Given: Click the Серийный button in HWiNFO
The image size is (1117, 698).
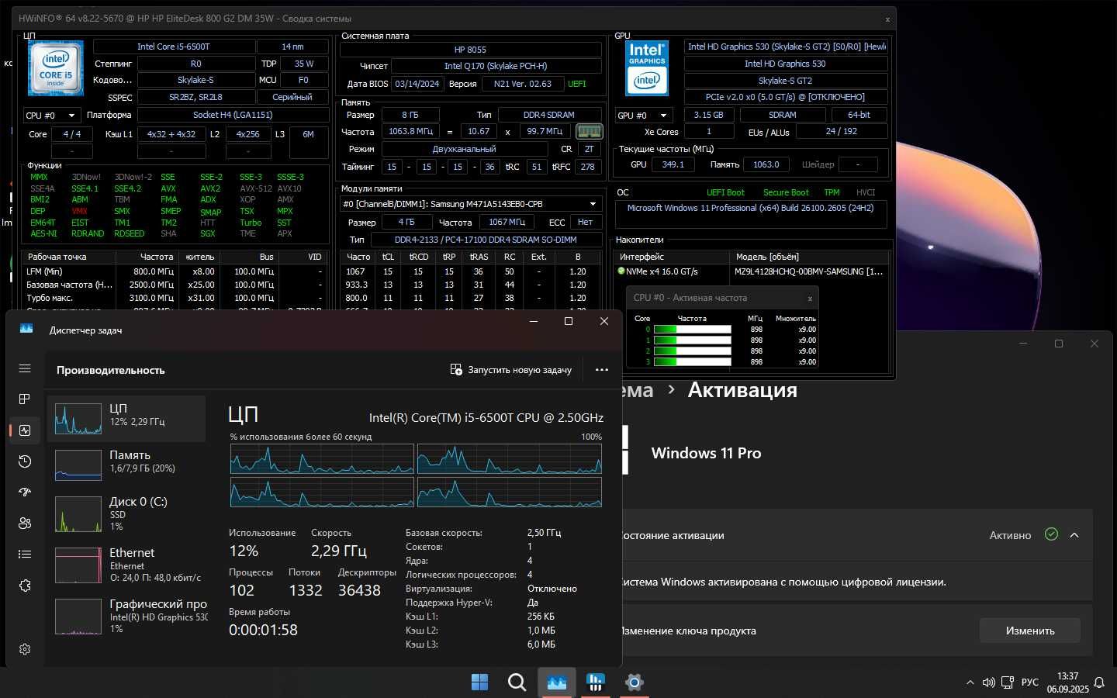Looking at the screenshot, I should coord(292,97).
